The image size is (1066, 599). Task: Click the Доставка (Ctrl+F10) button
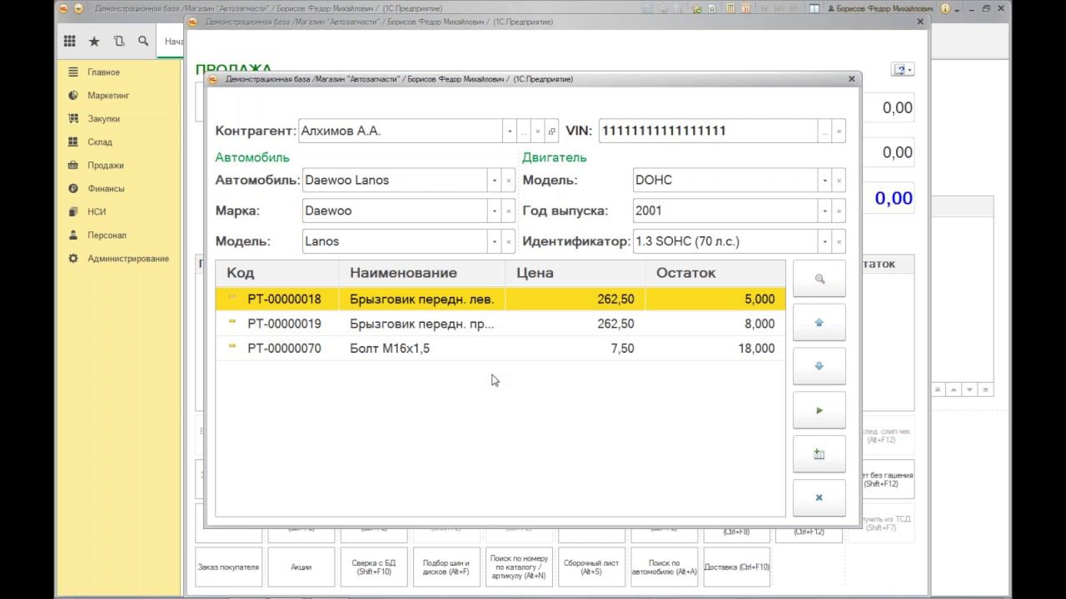[736, 567]
